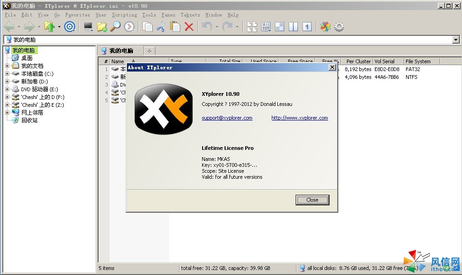Click the details view mode icon
462x275 pixels.
point(266,27)
